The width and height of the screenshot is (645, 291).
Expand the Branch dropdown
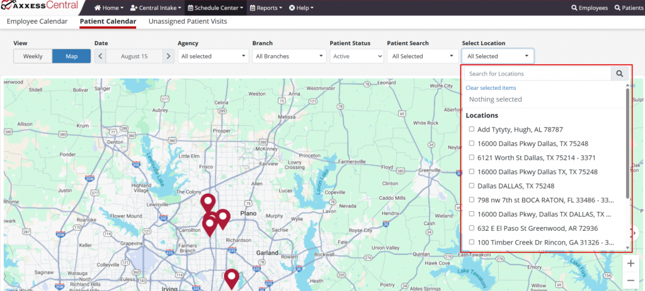pos(288,56)
